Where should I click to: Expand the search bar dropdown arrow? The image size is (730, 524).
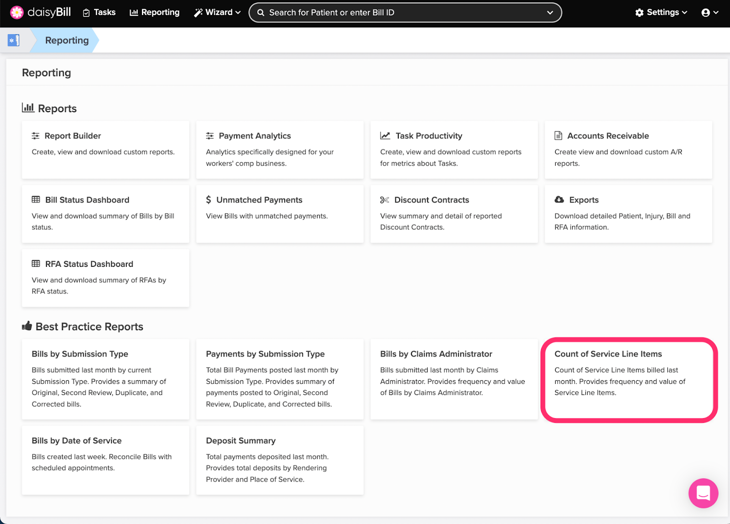pyautogui.click(x=550, y=13)
